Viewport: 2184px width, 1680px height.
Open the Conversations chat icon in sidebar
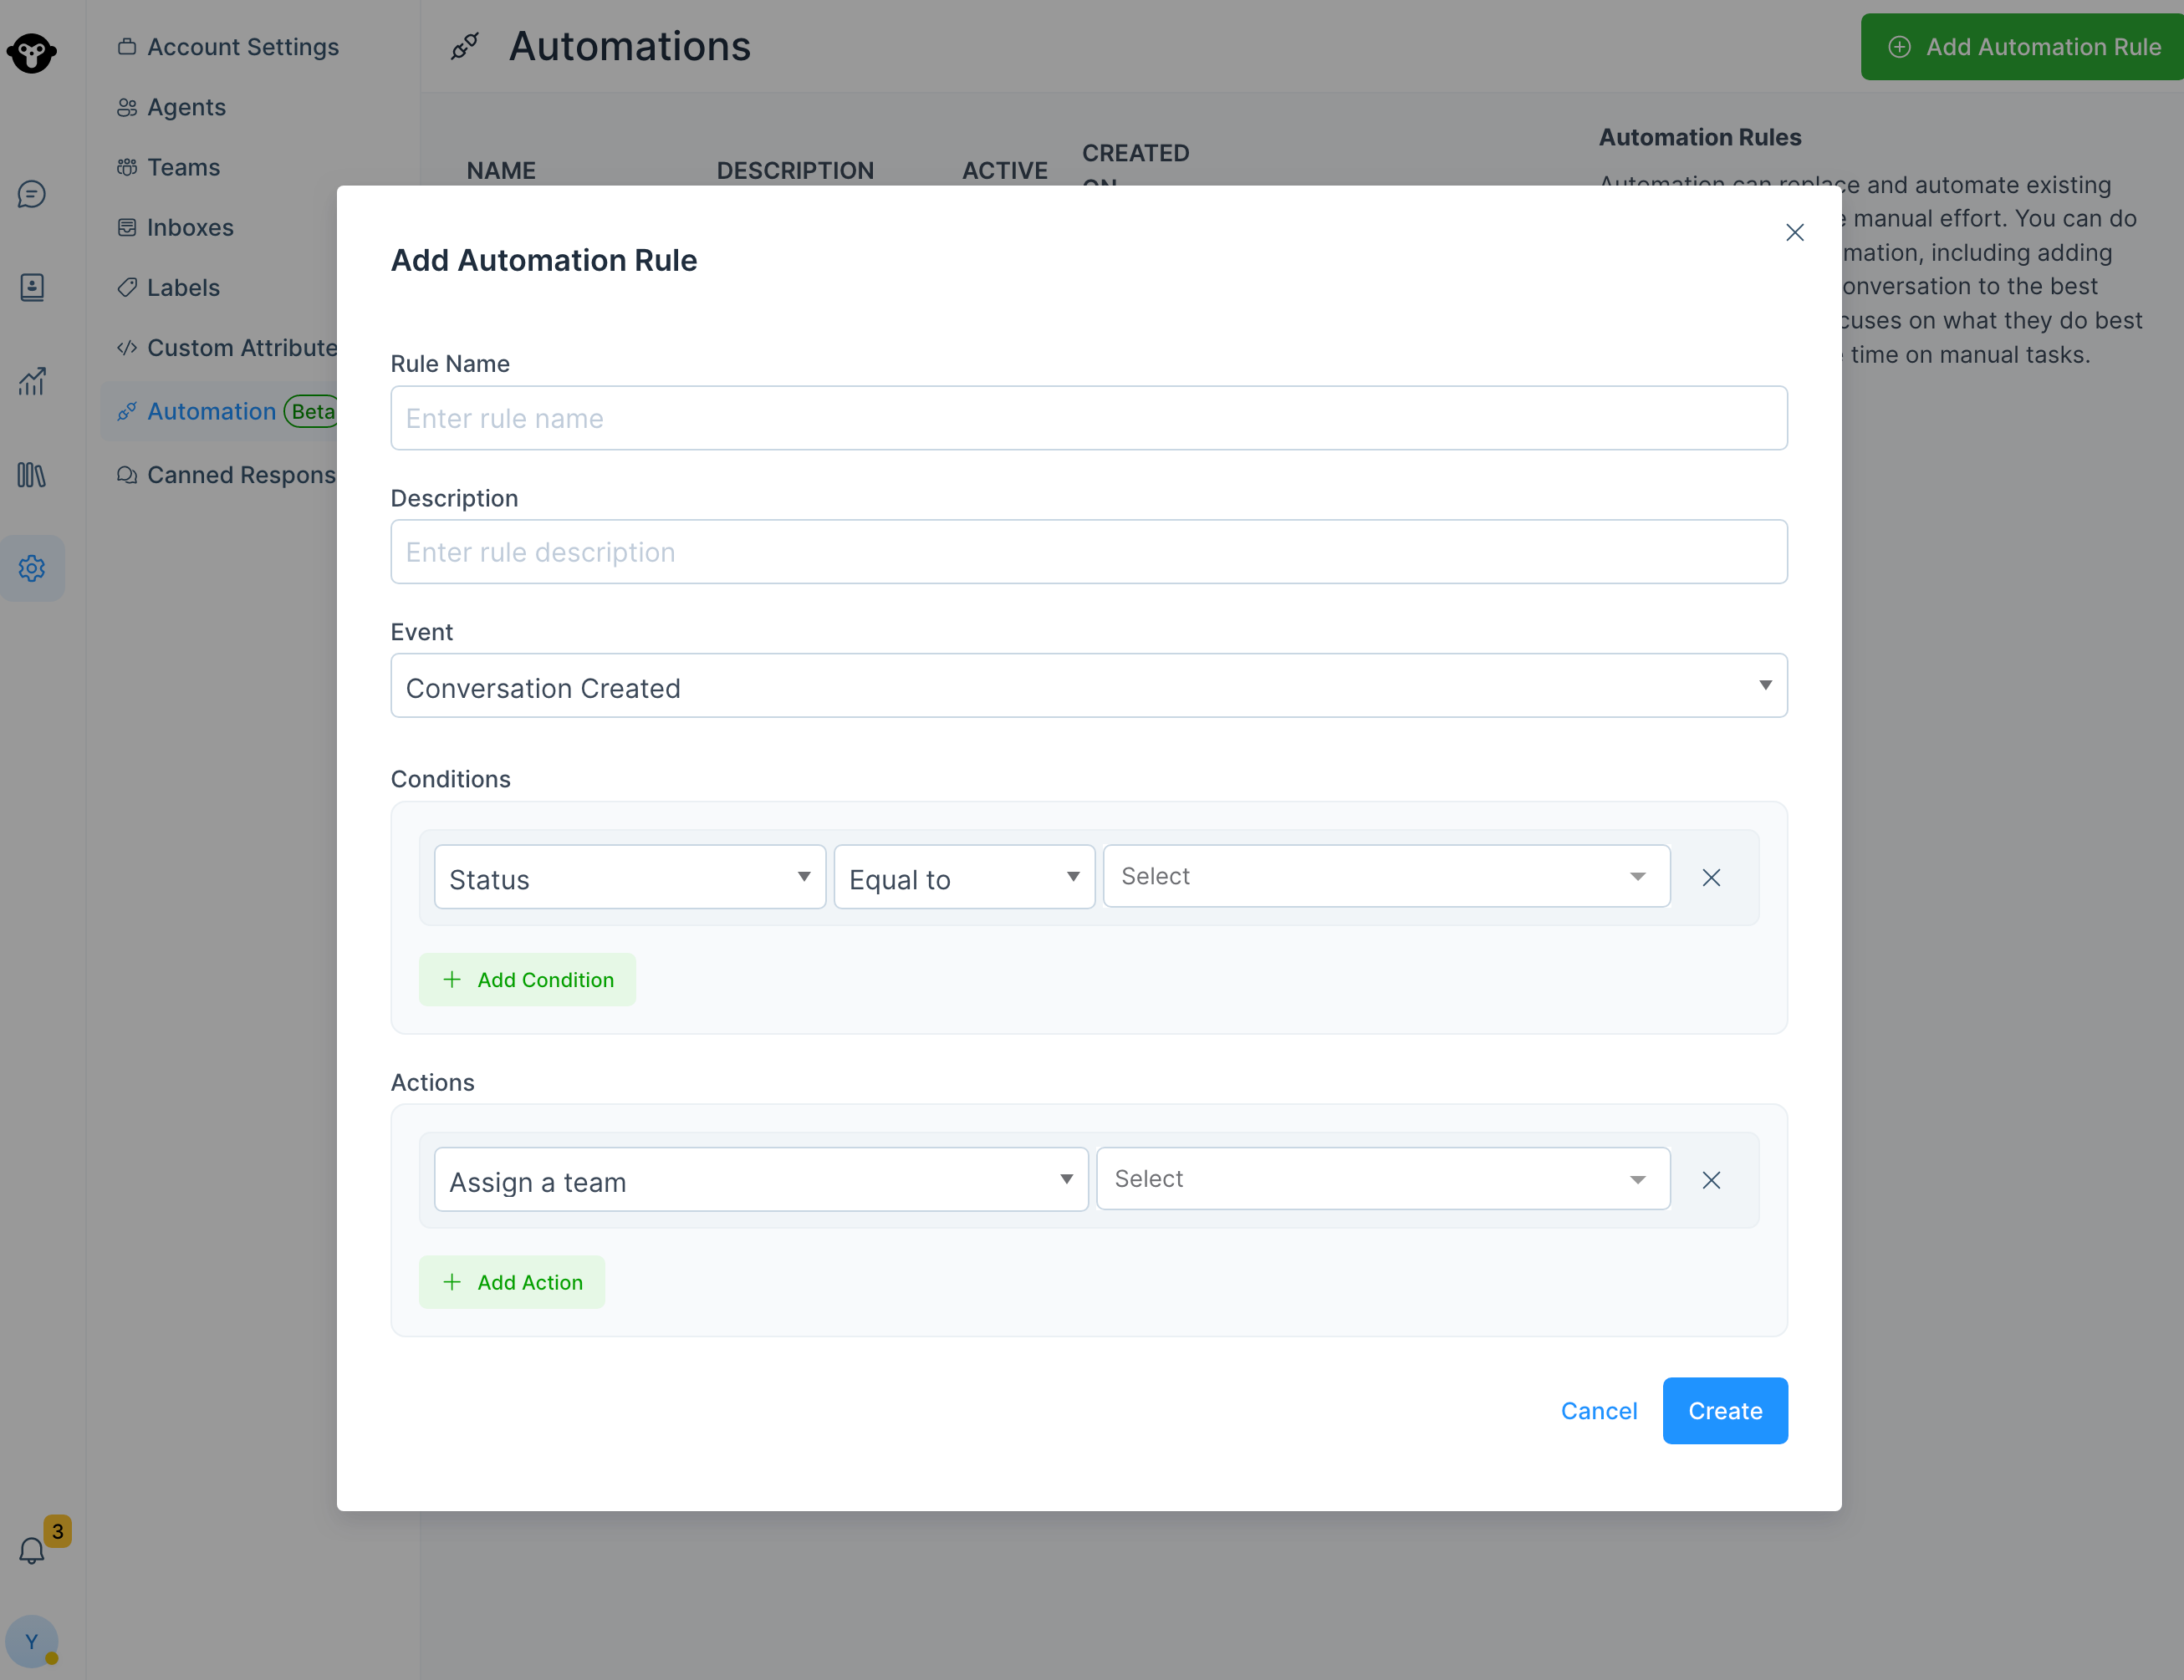(x=32, y=194)
